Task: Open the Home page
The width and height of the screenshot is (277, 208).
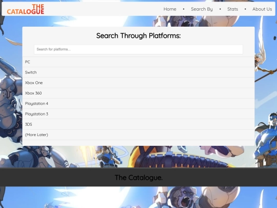Action: (x=170, y=9)
